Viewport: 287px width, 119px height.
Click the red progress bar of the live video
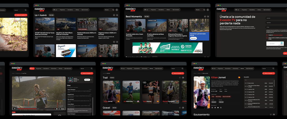[27, 109]
